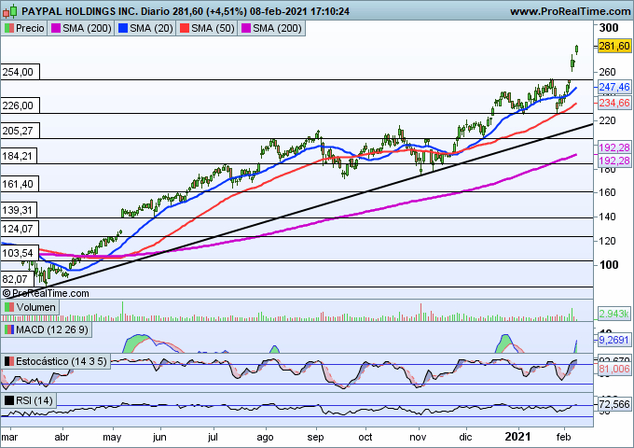Select the 184,21 level label
The image size is (634, 448).
tap(19, 156)
